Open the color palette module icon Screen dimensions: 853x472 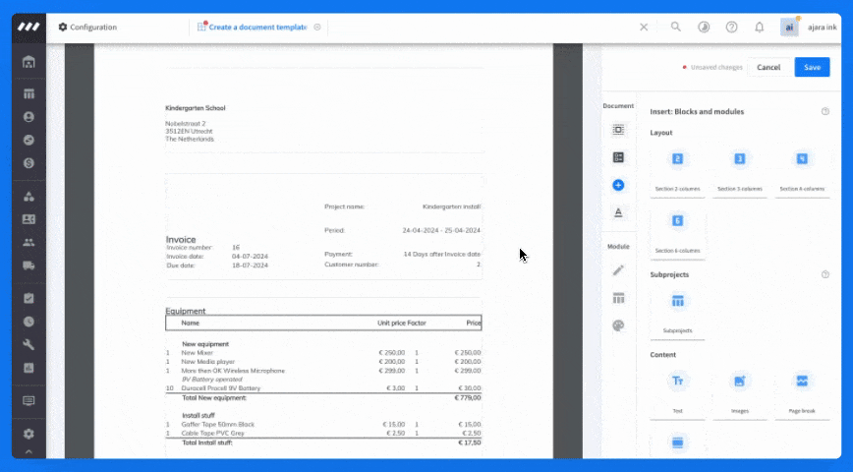[x=618, y=325]
